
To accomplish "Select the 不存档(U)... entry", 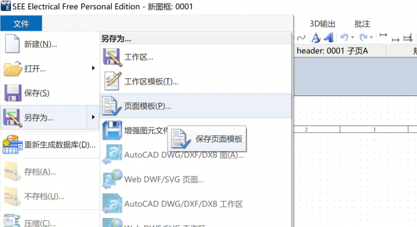I will (44, 196).
